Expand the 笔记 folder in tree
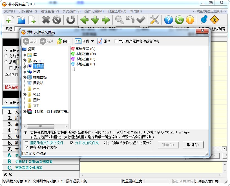Screen dimensions: 230x186 click(x=24, y=94)
